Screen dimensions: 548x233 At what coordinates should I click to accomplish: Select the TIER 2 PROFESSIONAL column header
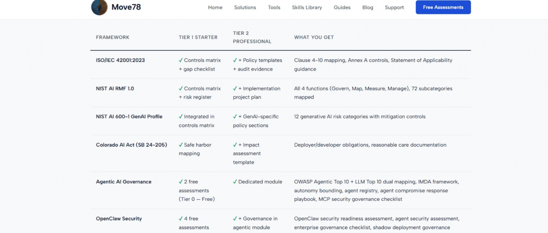click(253, 37)
